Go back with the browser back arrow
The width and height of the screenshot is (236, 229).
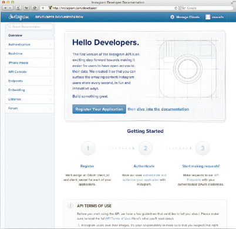tap(5, 8)
